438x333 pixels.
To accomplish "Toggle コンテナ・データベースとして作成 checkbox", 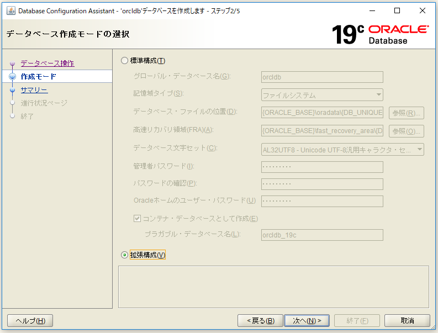I will pos(137,219).
